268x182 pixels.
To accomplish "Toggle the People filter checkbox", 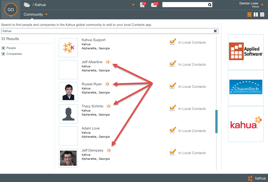I will click(3, 48).
